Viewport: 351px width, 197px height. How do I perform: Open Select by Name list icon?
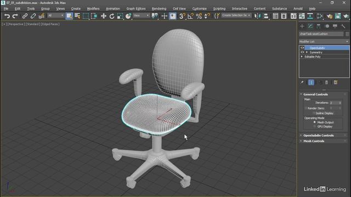77,16
